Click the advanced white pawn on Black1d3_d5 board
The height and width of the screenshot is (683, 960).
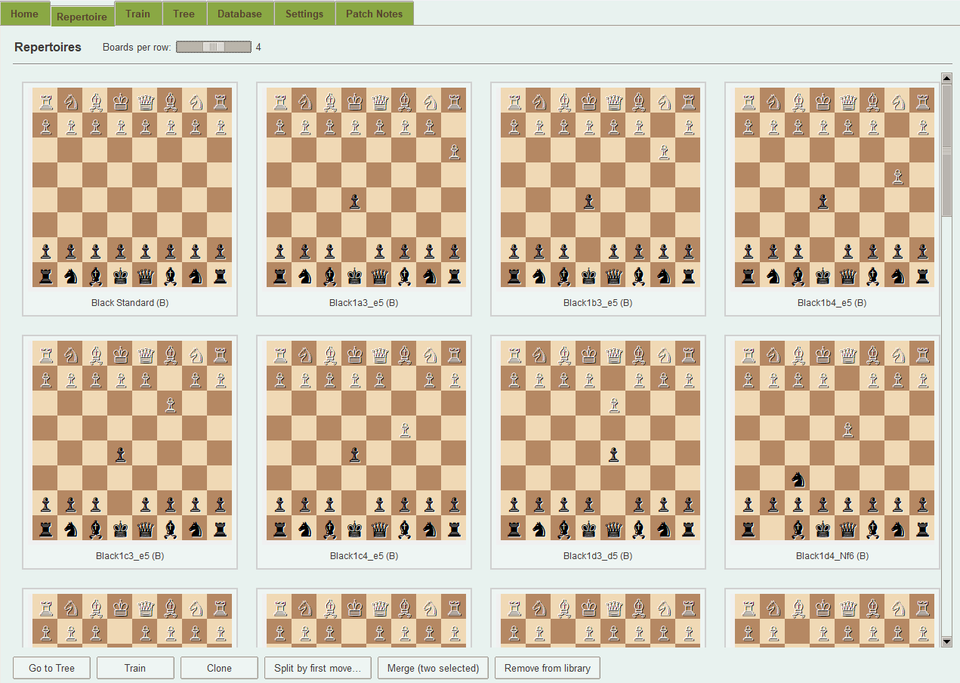tap(613, 403)
